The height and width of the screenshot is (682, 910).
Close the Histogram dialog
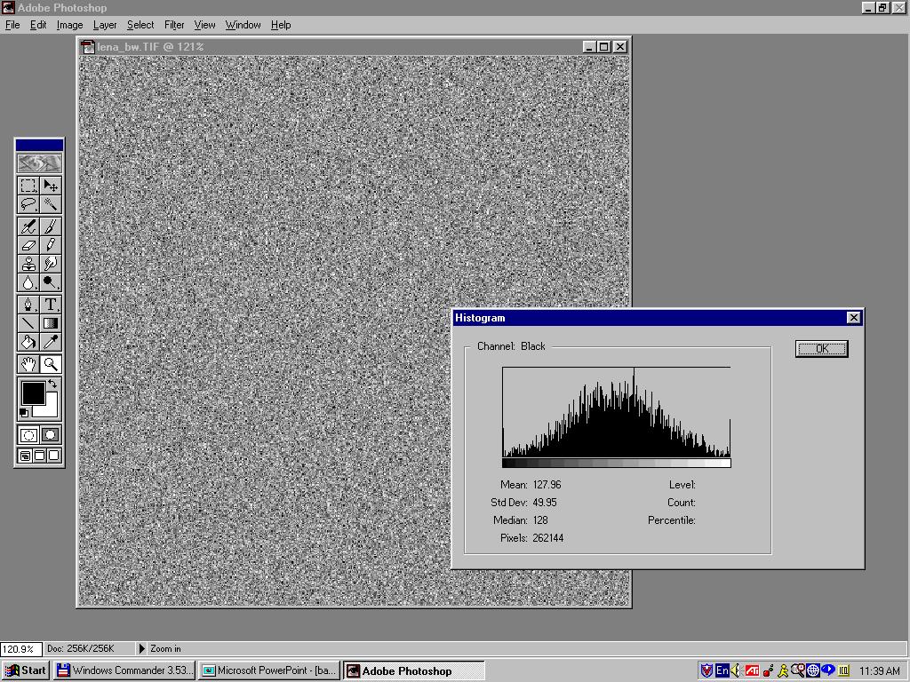pos(853,317)
